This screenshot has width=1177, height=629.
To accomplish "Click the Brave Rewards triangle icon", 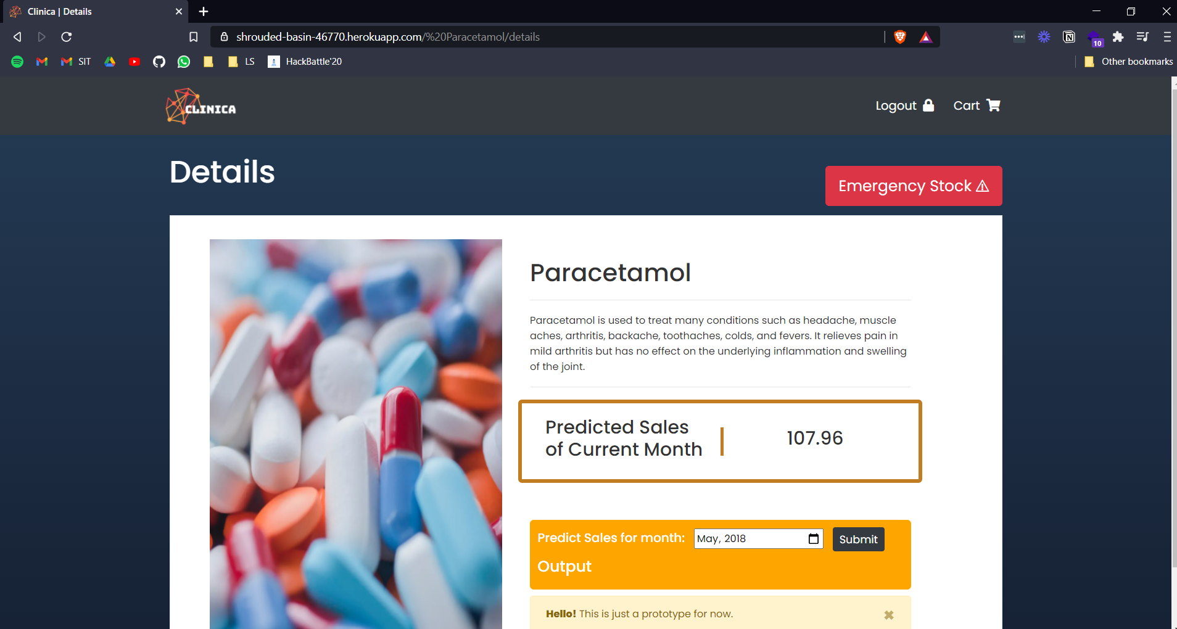I will [925, 37].
